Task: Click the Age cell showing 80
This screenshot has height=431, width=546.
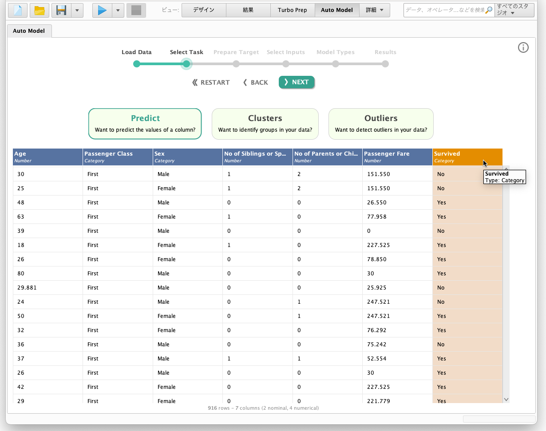Action: tap(47, 274)
